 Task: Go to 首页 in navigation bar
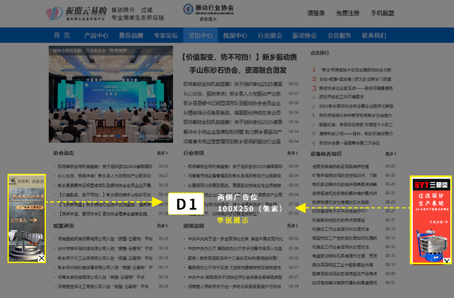pos(62,35)
